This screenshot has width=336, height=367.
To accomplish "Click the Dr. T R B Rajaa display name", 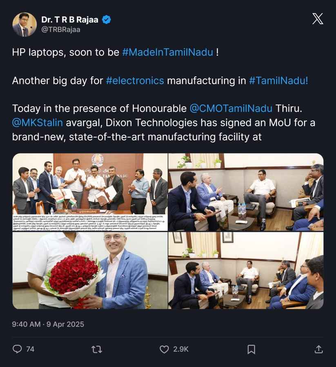I will pyautogui.click(x=70, y=19).
